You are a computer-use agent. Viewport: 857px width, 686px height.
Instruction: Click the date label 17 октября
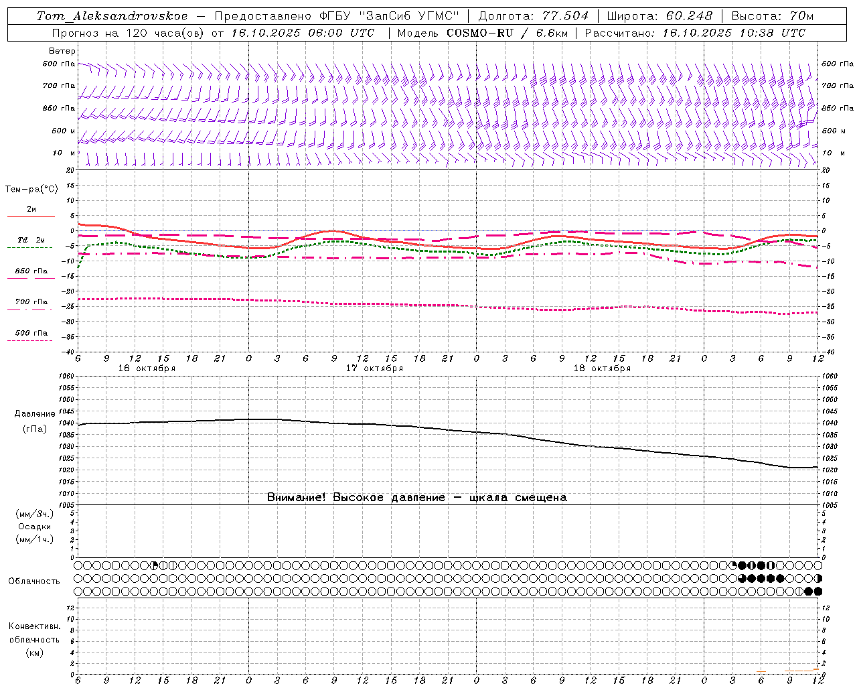(374, 368)
